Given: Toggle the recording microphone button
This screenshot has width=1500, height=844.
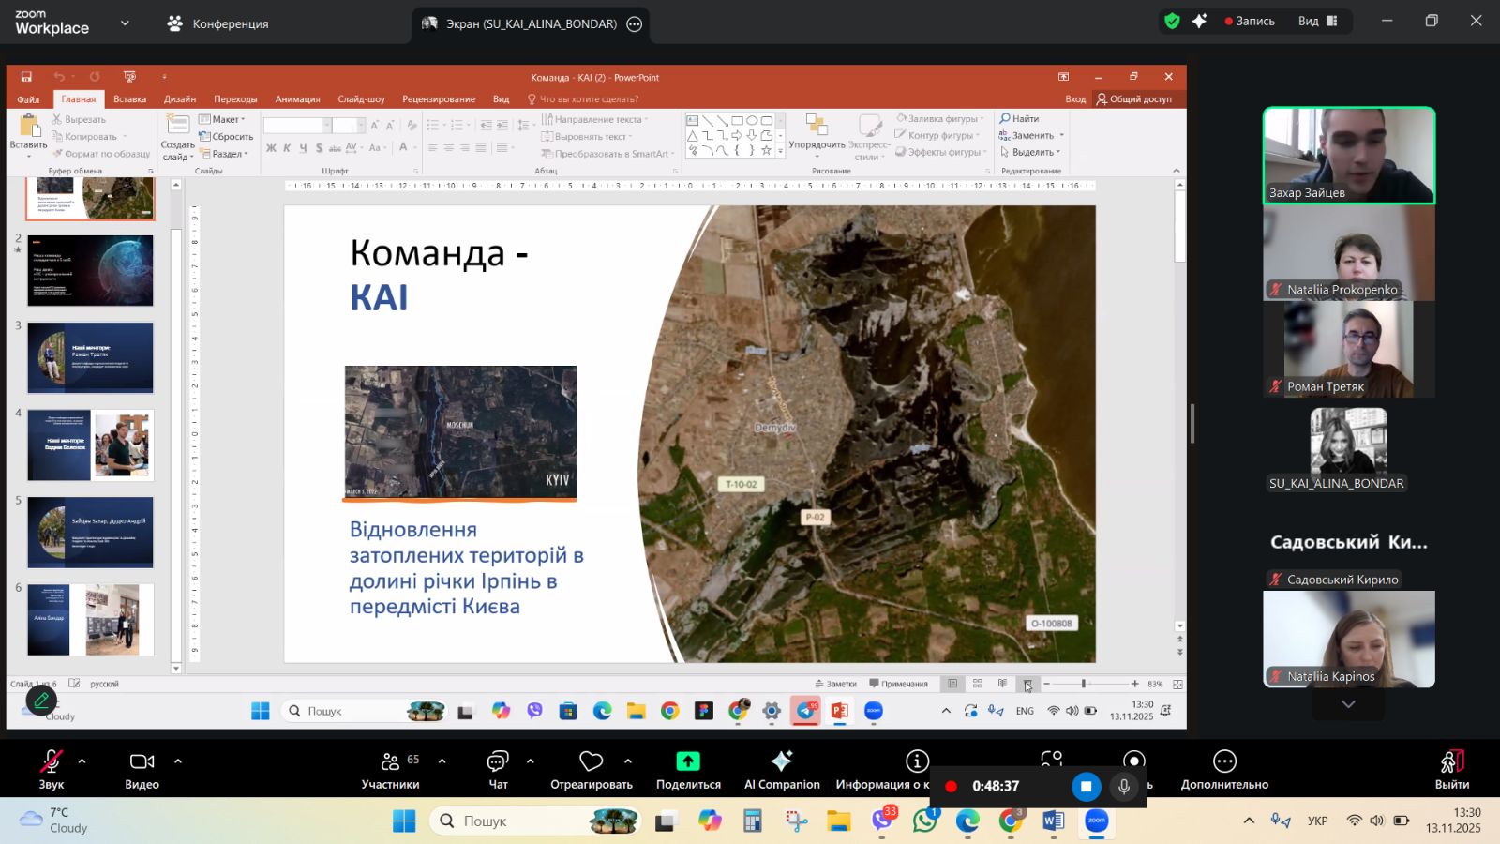Looking at the screenshot, I should point(1124,787).
